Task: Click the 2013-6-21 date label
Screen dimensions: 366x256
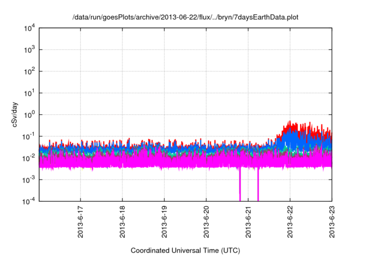Action: 248,222
